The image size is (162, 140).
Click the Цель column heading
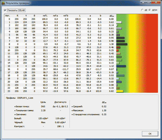(x=43, y=102)
